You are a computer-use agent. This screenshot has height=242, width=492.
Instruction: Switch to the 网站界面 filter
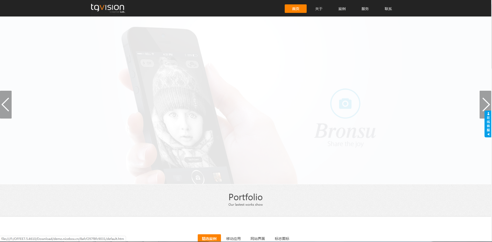click(258, 239)
